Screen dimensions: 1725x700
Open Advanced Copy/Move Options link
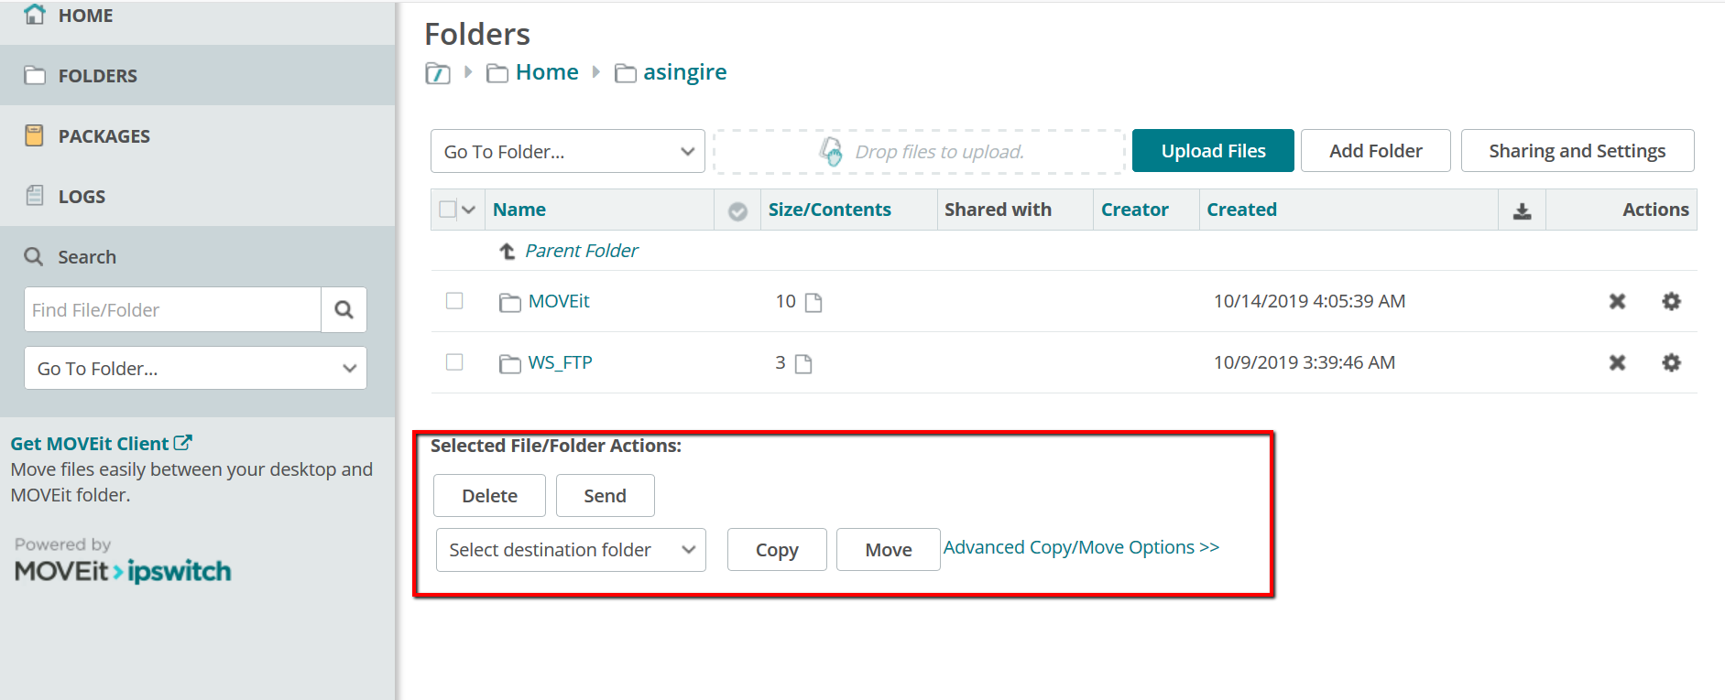point(1081,547)
